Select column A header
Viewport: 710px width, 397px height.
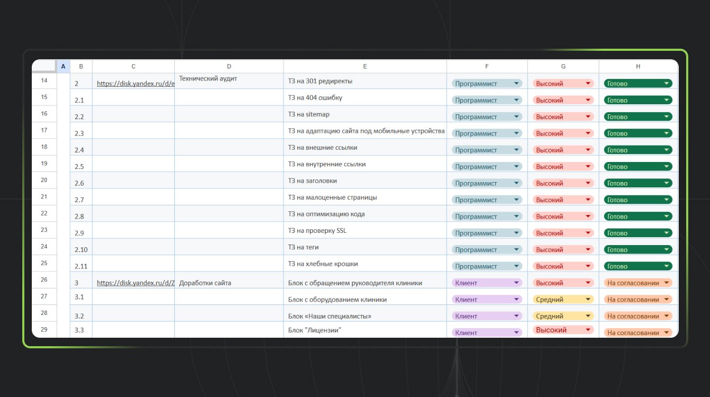(63, 66)
